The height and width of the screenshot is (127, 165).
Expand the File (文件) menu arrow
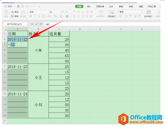[14, 6]
